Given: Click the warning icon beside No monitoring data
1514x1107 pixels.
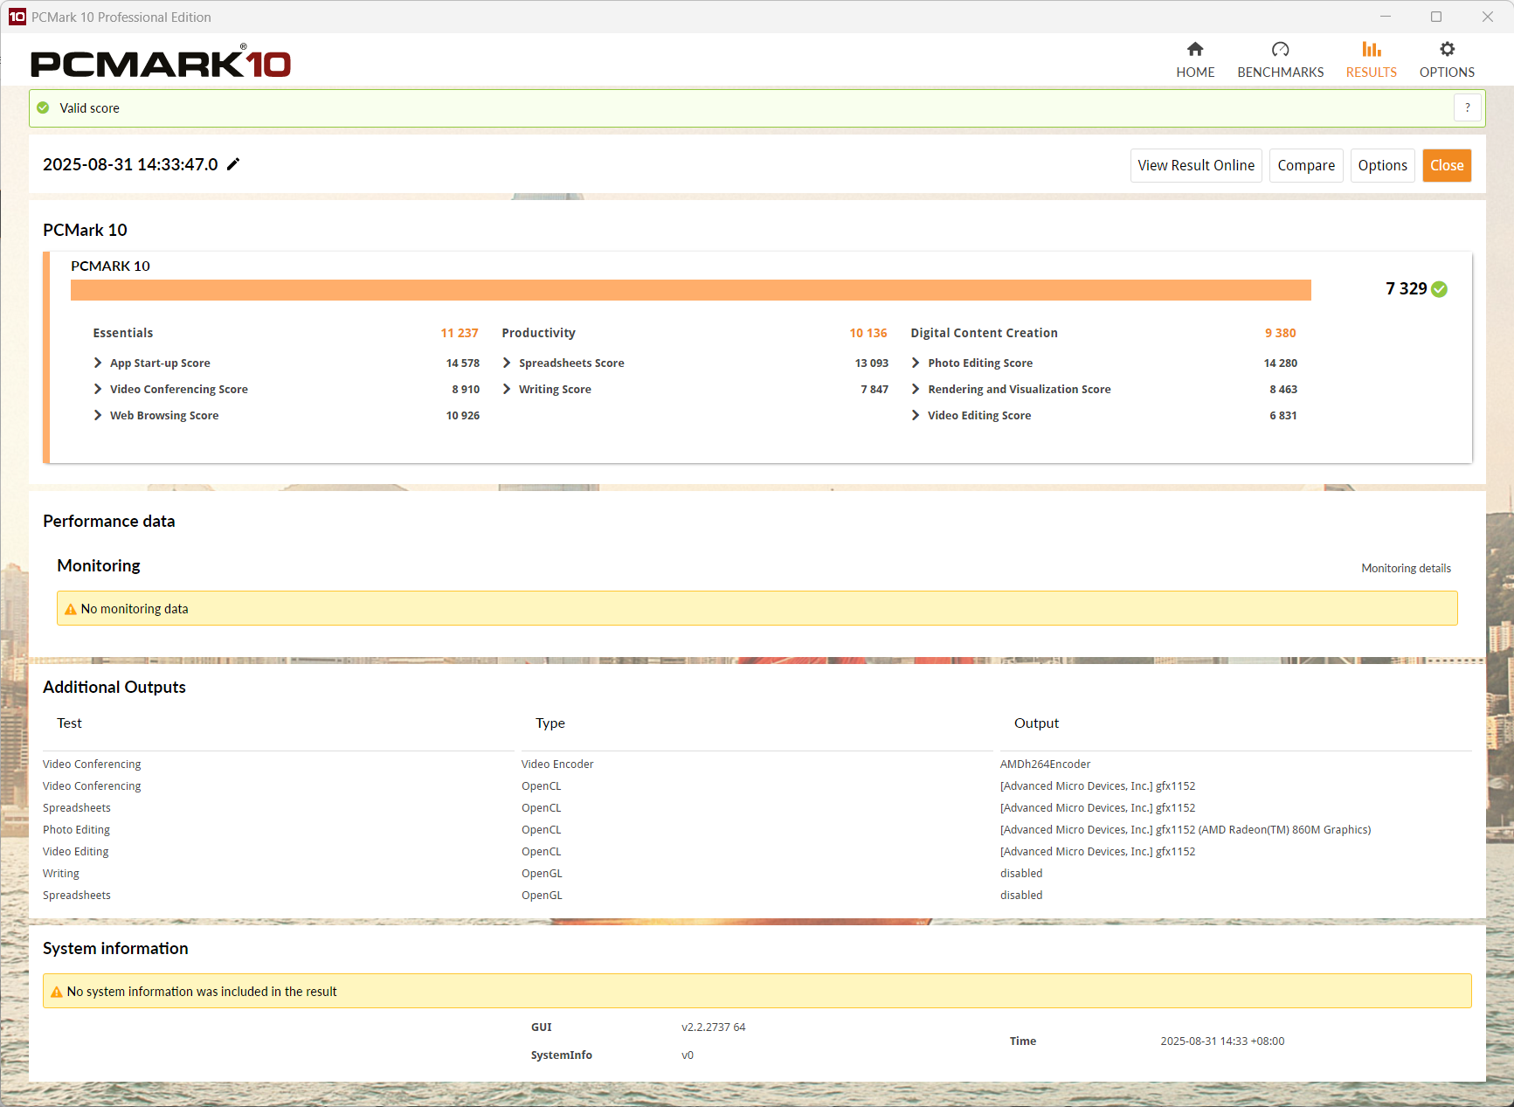Looking at the screenshot, I should (71, 609).
